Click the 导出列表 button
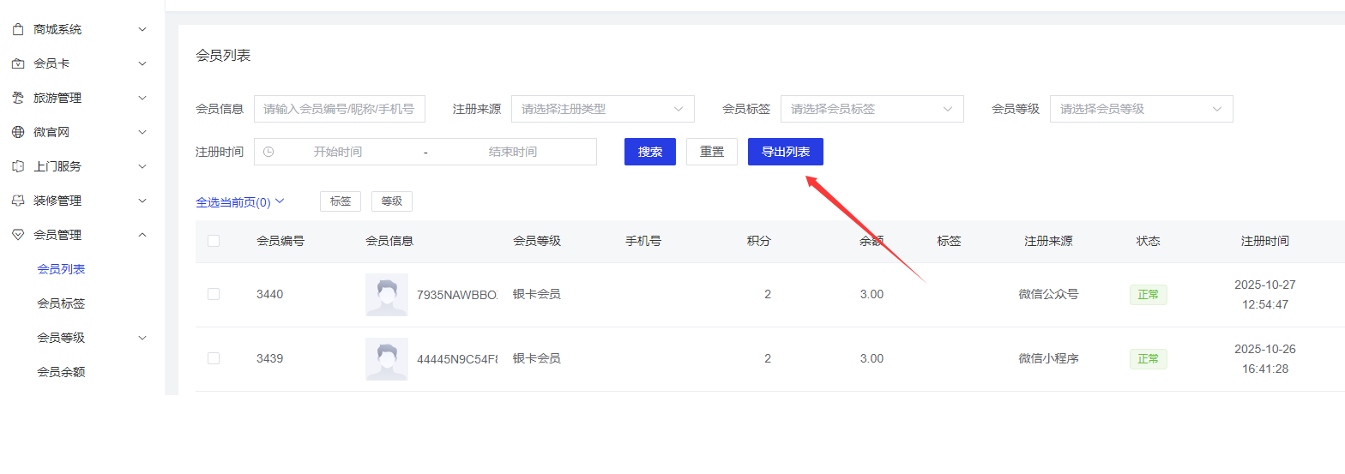This screenshot has height=474, width=1345. point(785,152)
